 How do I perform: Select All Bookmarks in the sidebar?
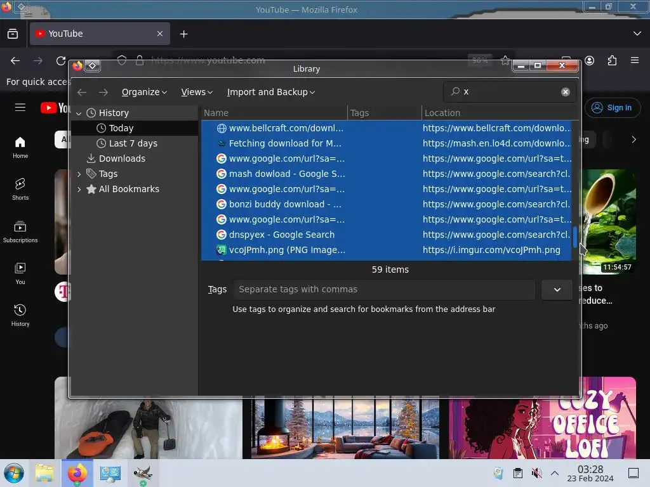pyautogui.click(x=135, y=189)
